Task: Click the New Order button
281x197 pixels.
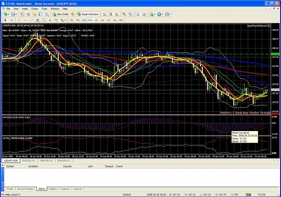Action: pos(61,14)
